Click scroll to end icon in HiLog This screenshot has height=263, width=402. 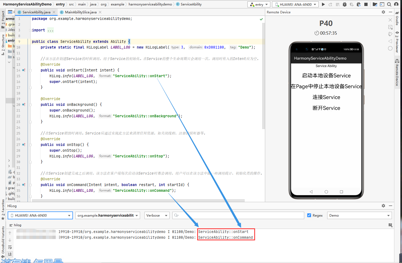[x=10, y=254]
